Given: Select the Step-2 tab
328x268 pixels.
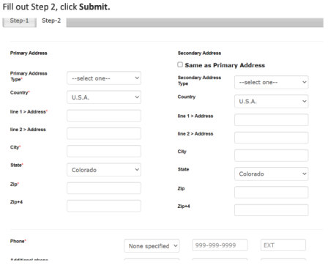Looking at the screenshot, I should pyautogui.click(x=51, y=21).
